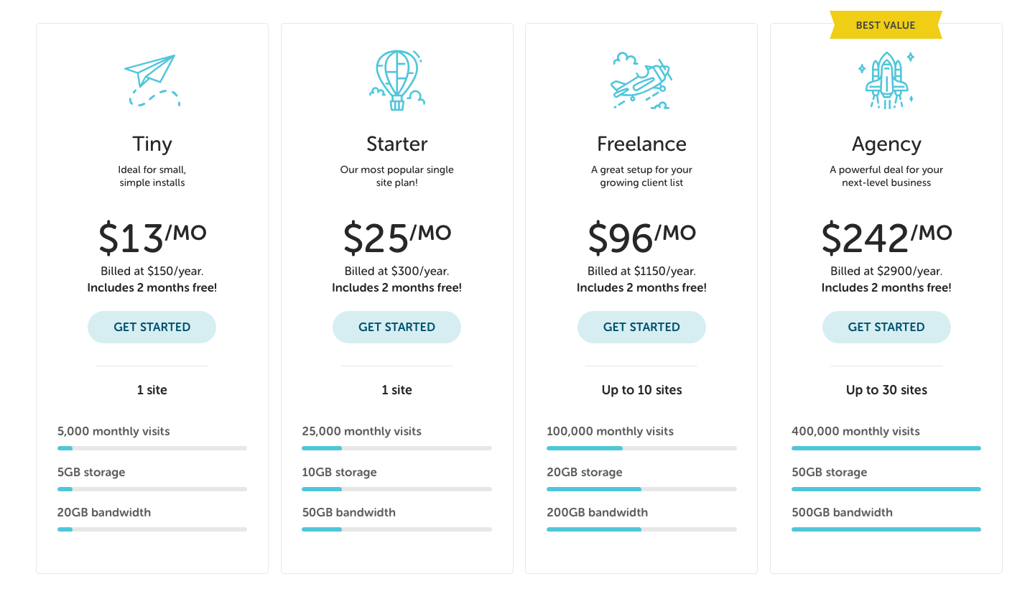Click the paper airplane icon for Tiny

click(x=152, y=80)
